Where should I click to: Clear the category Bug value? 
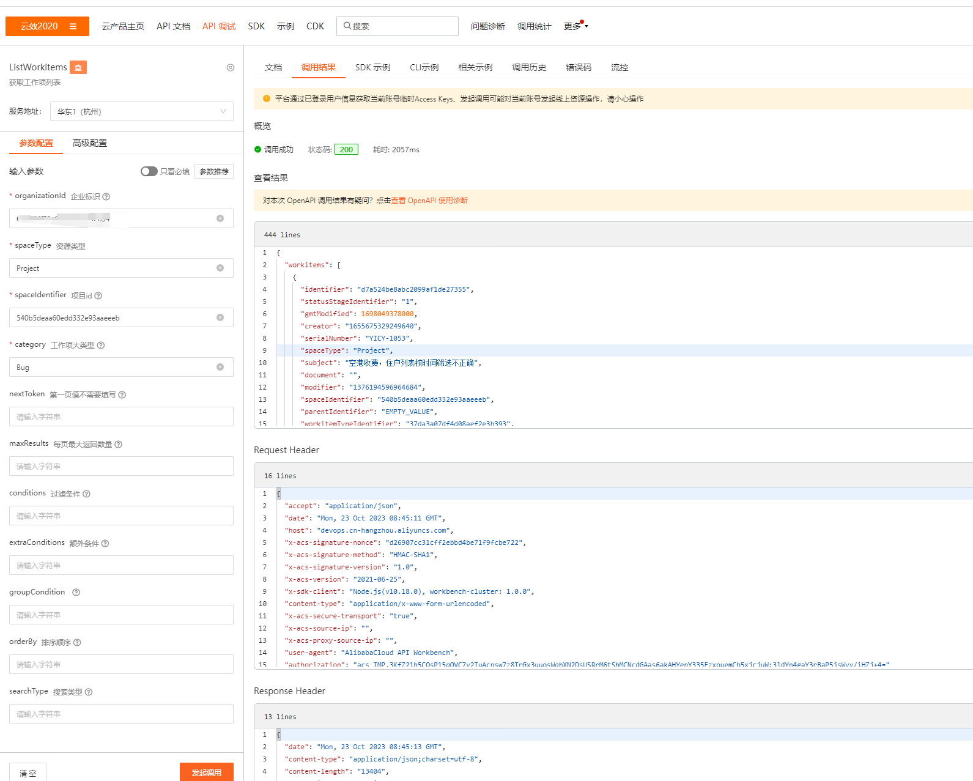pos(220,367)
